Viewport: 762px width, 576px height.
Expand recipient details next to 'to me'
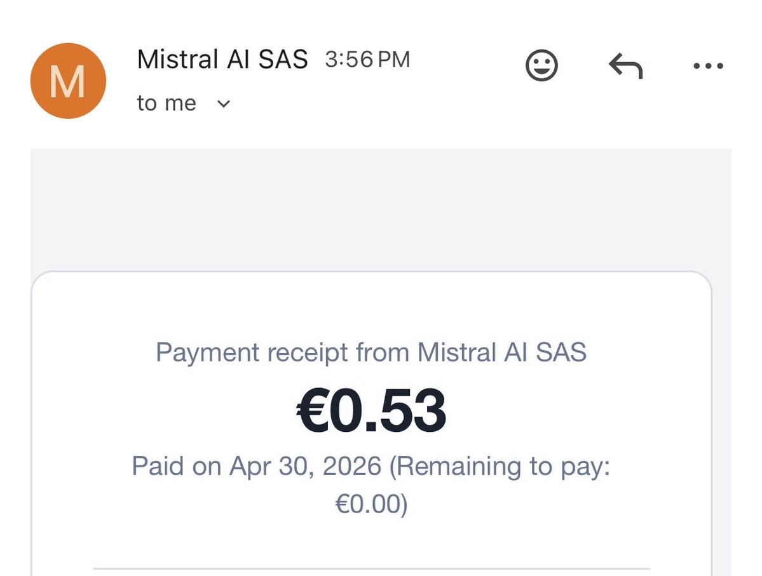pyautogui.click(x=224, y=104)
